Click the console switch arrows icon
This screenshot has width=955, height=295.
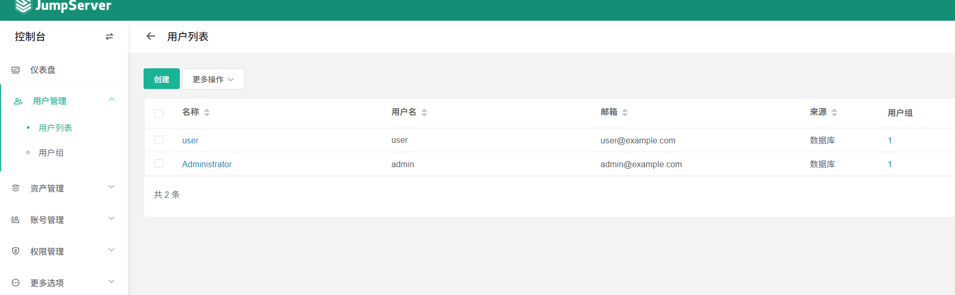(109, 37)
